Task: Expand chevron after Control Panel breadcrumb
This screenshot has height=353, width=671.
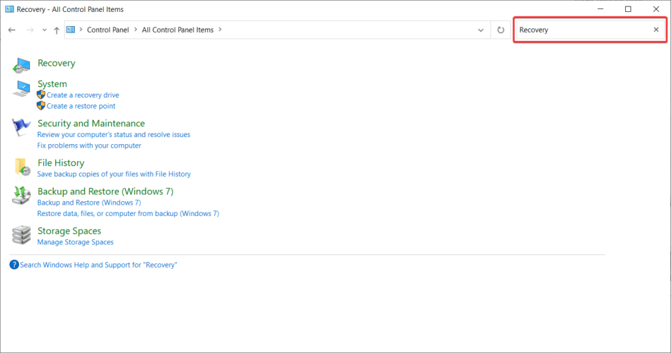Action: point(136,30)
